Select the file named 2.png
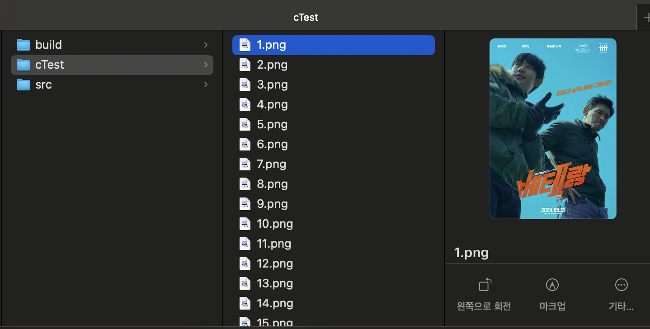The width and height of the screenshot is (650, 329). pos(272,65)
